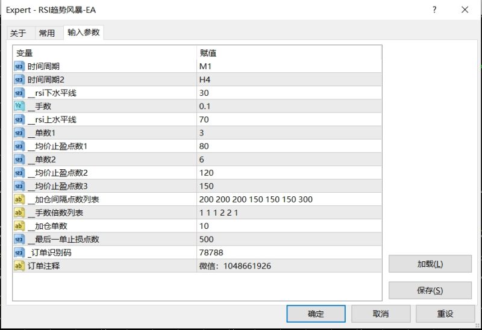Click the 保存(S) button
482x330 pixels.
[430, 290]
